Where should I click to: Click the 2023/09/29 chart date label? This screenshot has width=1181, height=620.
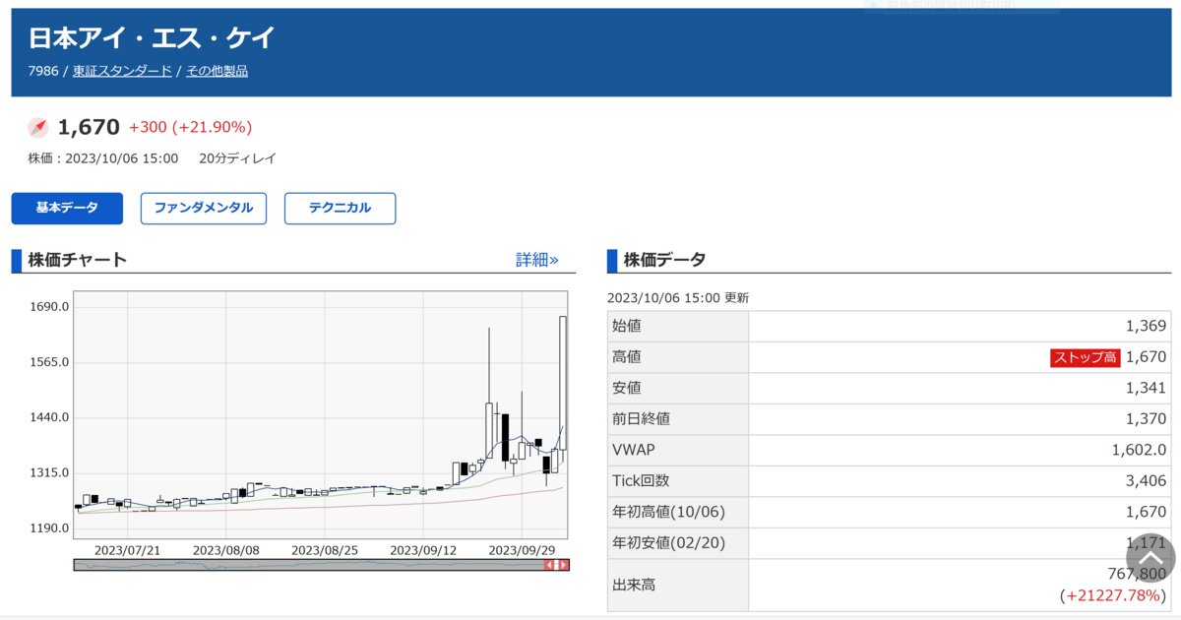(521, 549)
